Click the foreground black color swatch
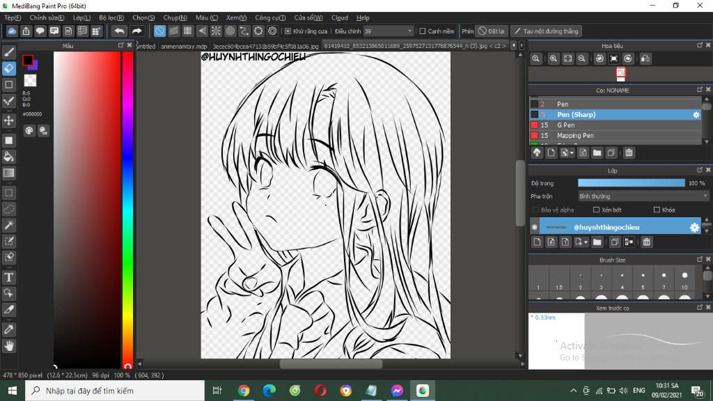The height and width of the screenshot is (401, 713). pos(28,60)
